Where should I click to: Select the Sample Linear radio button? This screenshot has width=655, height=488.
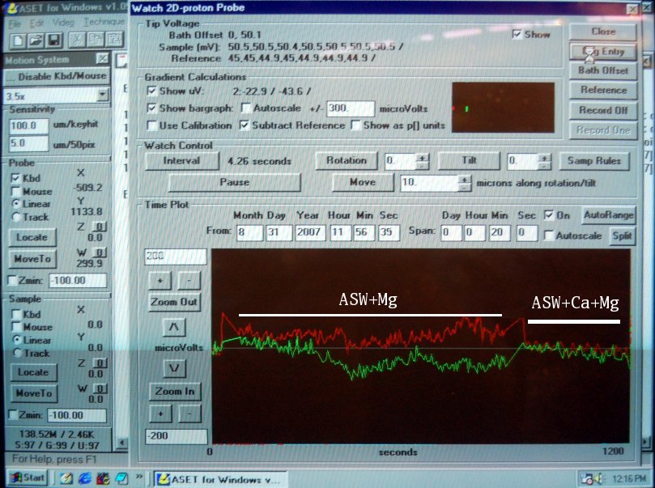(x=17, y=339)
